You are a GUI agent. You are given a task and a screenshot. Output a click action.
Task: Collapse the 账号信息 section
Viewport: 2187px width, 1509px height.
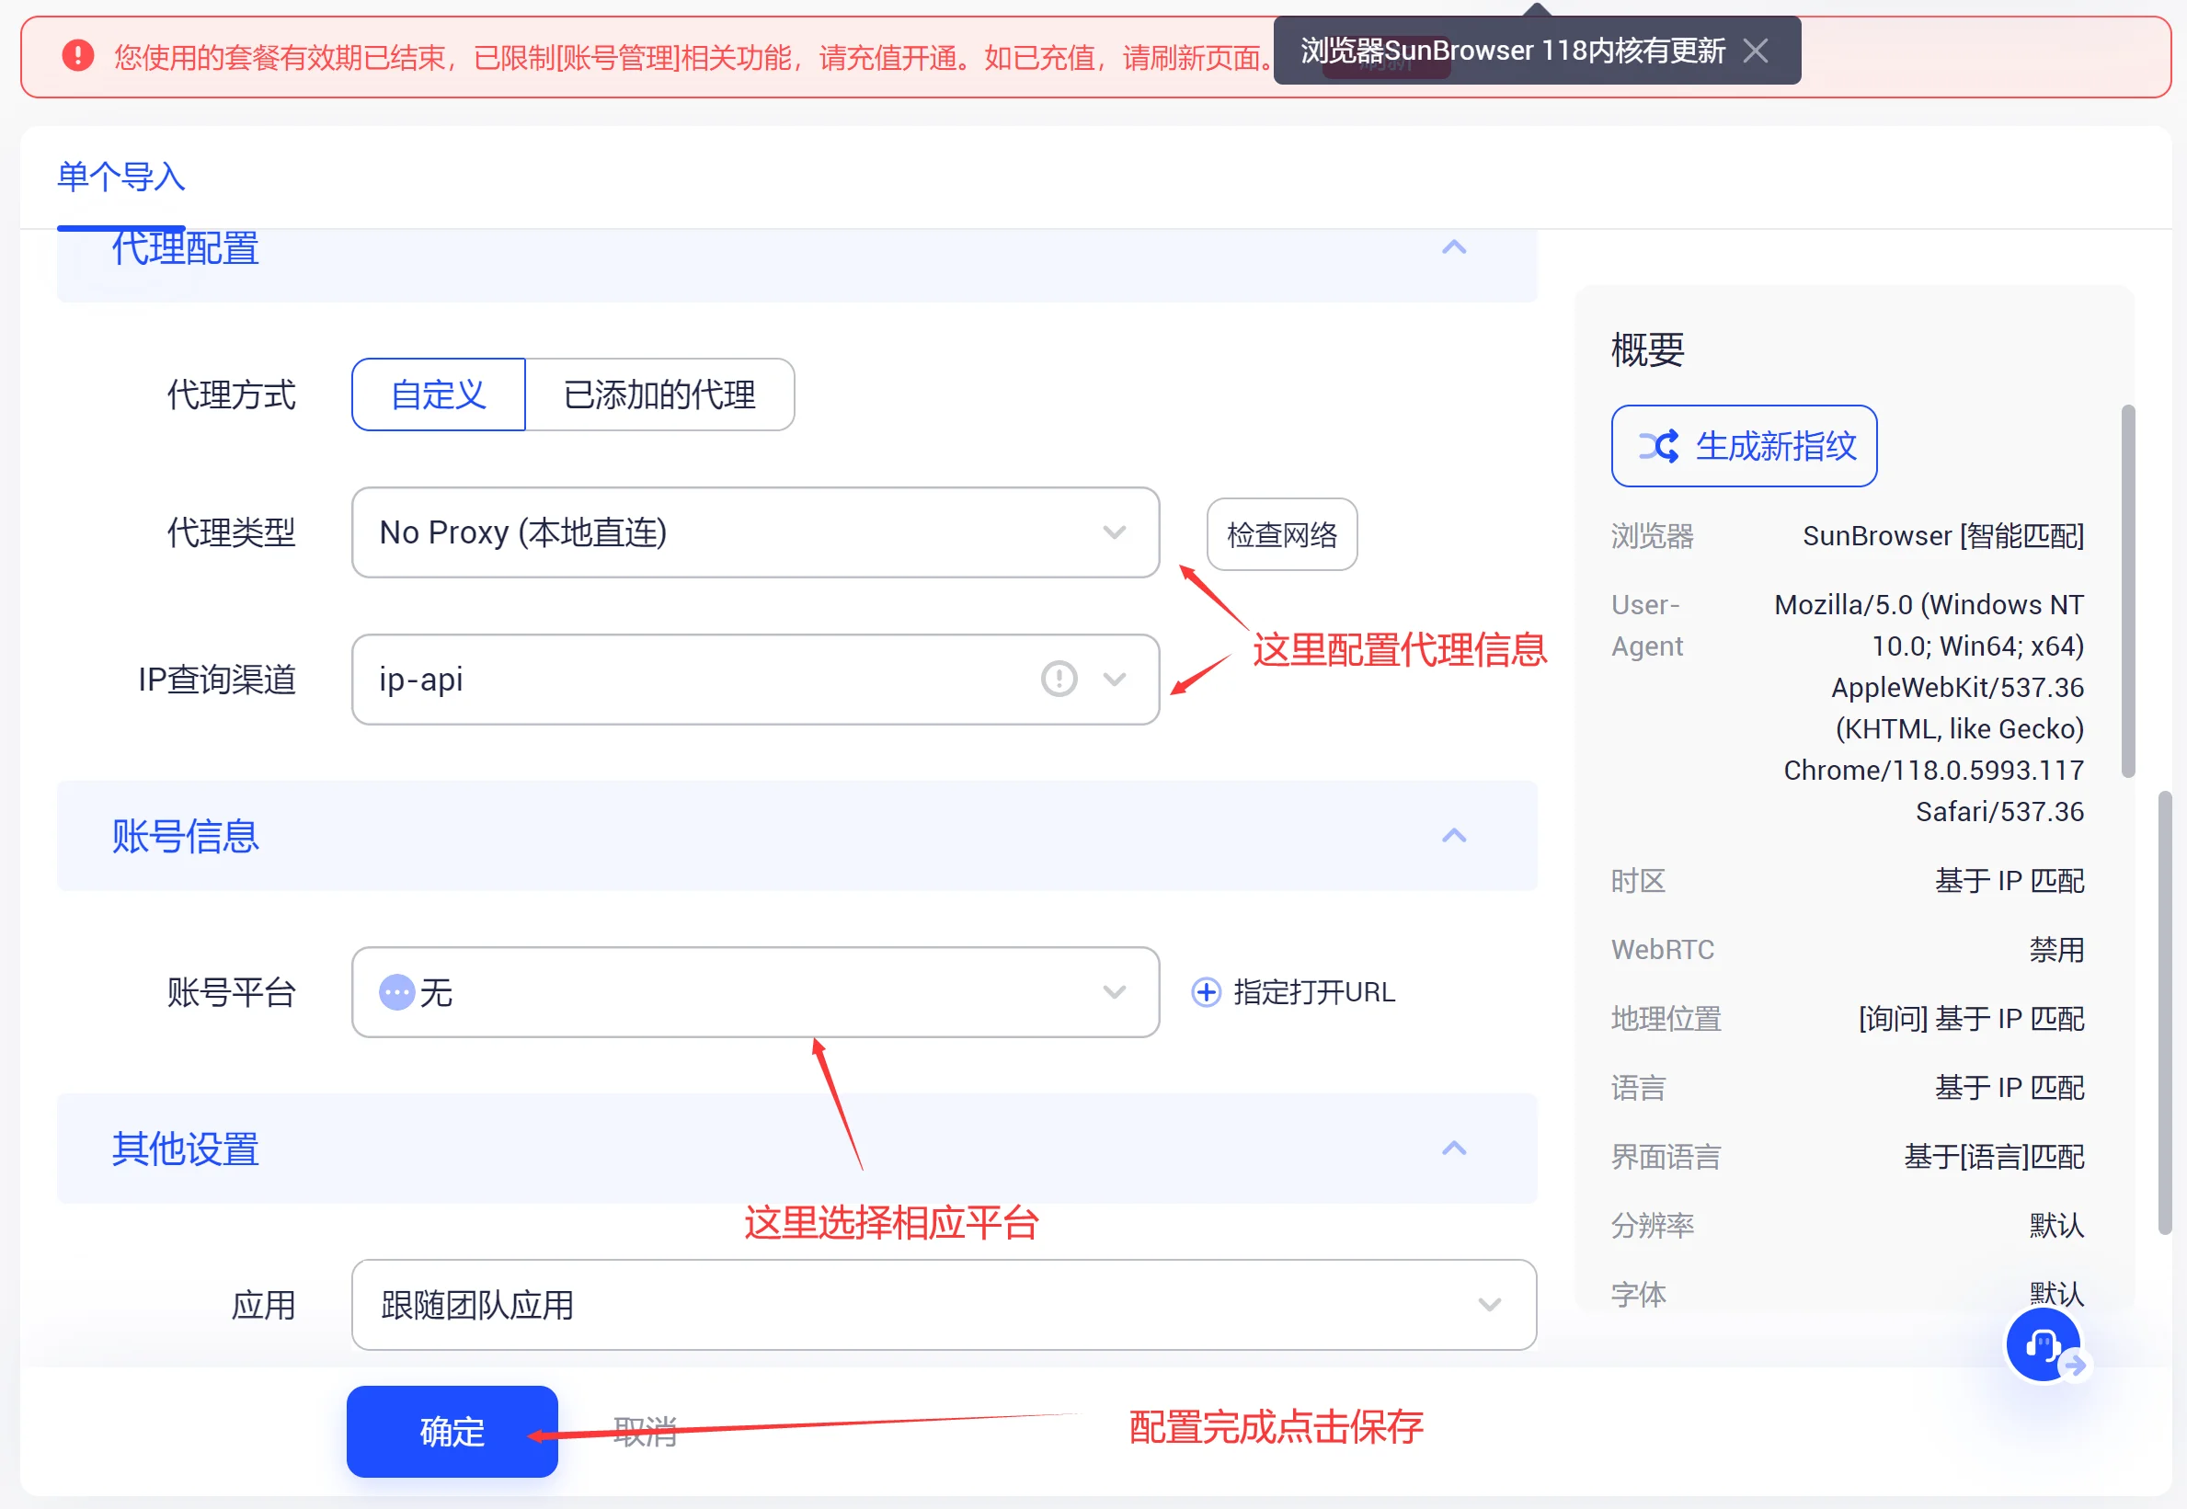[x=1453, y=836]
